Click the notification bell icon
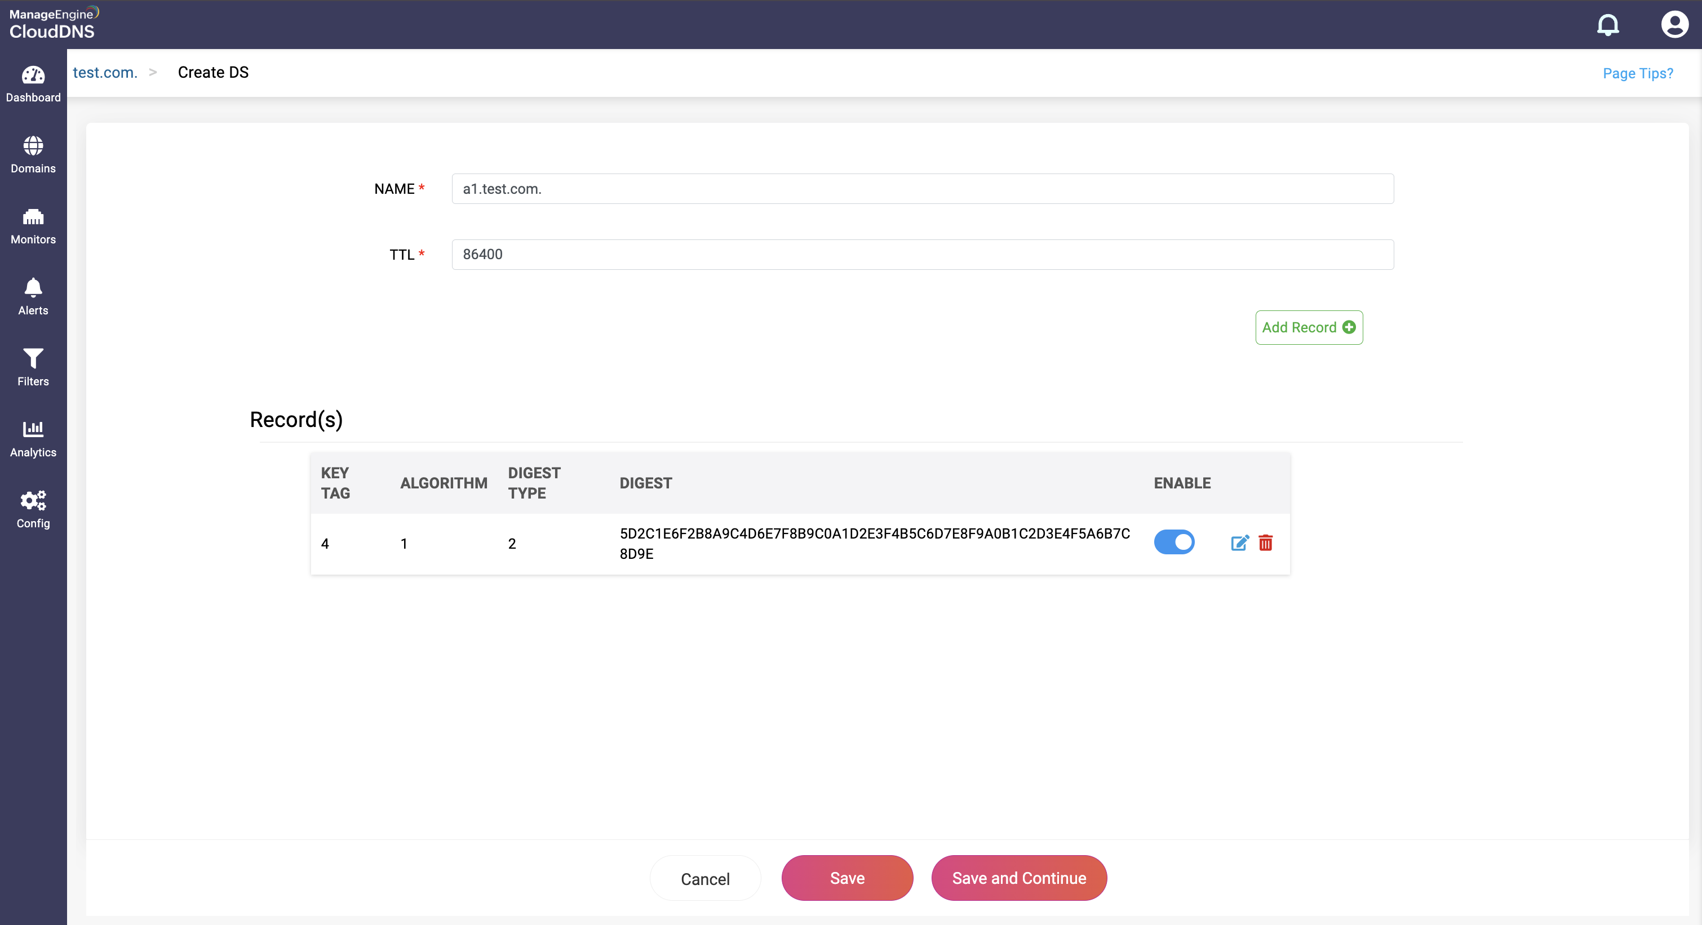 [1607, 25]
